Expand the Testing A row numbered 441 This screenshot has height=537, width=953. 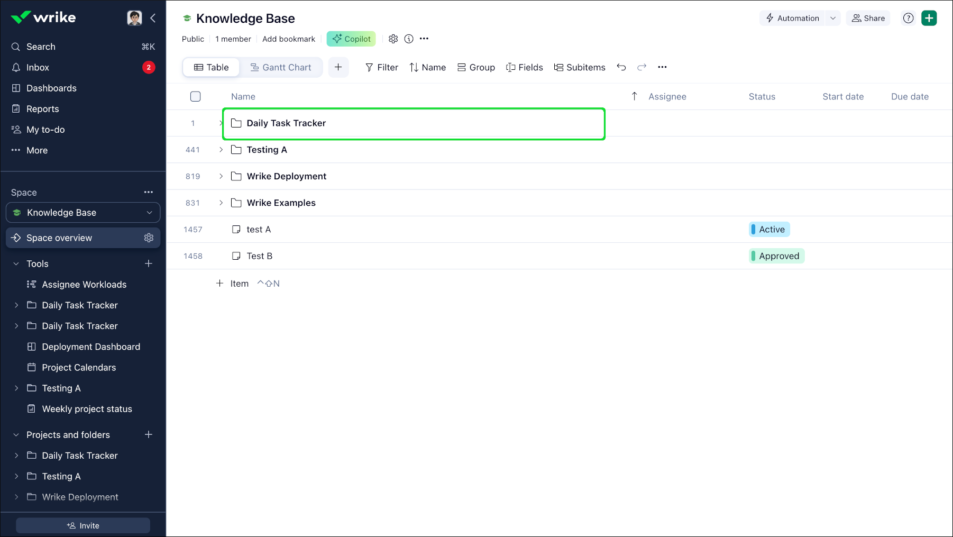pyautogui.click(x=221, y=150)
